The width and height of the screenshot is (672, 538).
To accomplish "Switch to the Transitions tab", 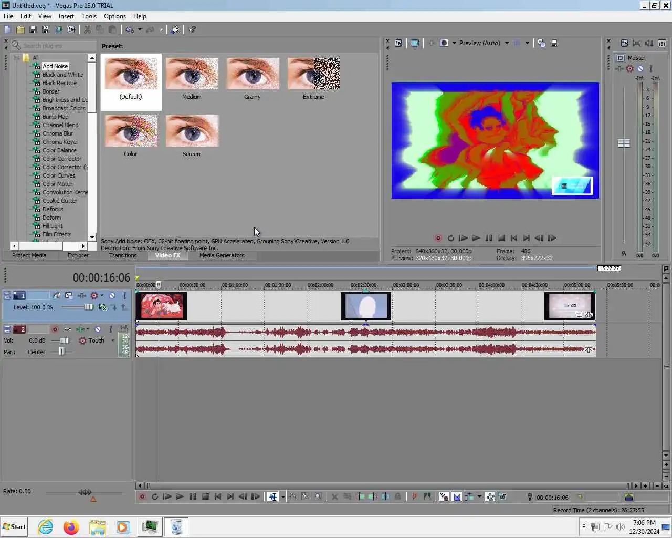I will coord(123,255).
